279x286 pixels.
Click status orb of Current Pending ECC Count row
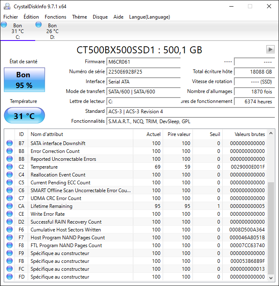coord(10,182)
